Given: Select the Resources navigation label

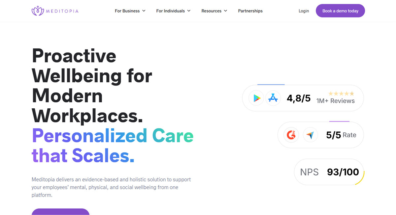Looking at the screenshot, I should 211,11.
